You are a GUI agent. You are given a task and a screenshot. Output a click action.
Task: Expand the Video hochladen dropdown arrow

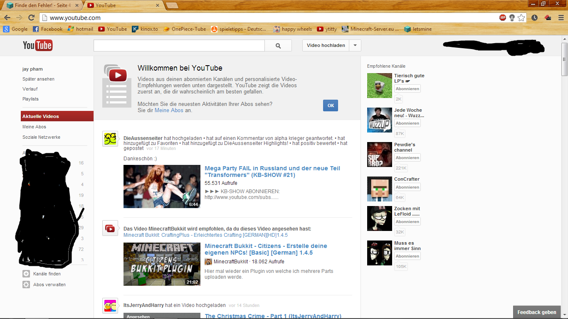click(x=355, y=45)
